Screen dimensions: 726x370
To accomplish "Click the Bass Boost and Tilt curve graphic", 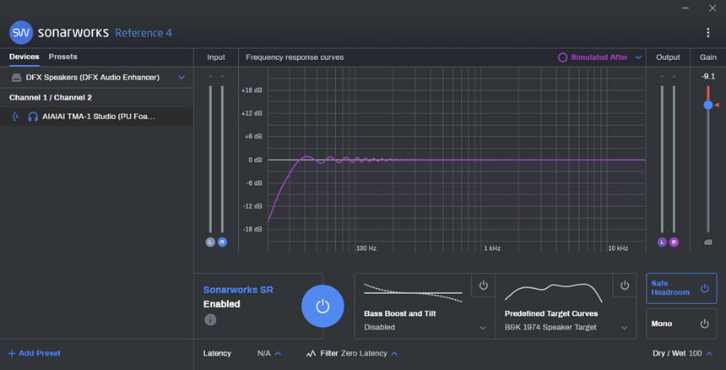I will pos(413,292).
